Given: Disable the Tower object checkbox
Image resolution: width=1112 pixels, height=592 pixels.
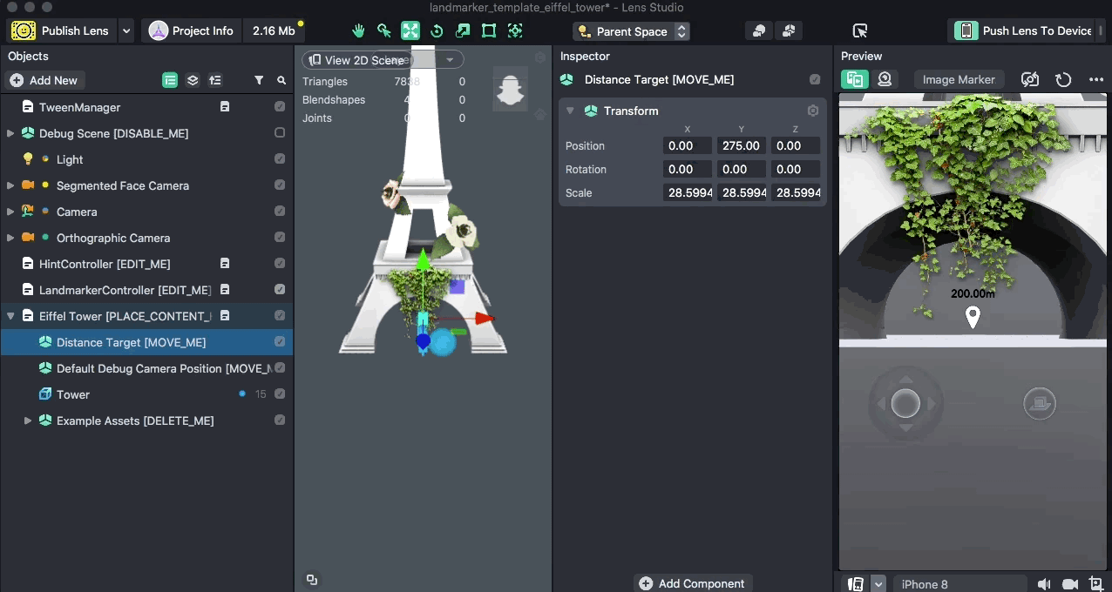Looking at the screenshot, I should [x=280, y=394].
